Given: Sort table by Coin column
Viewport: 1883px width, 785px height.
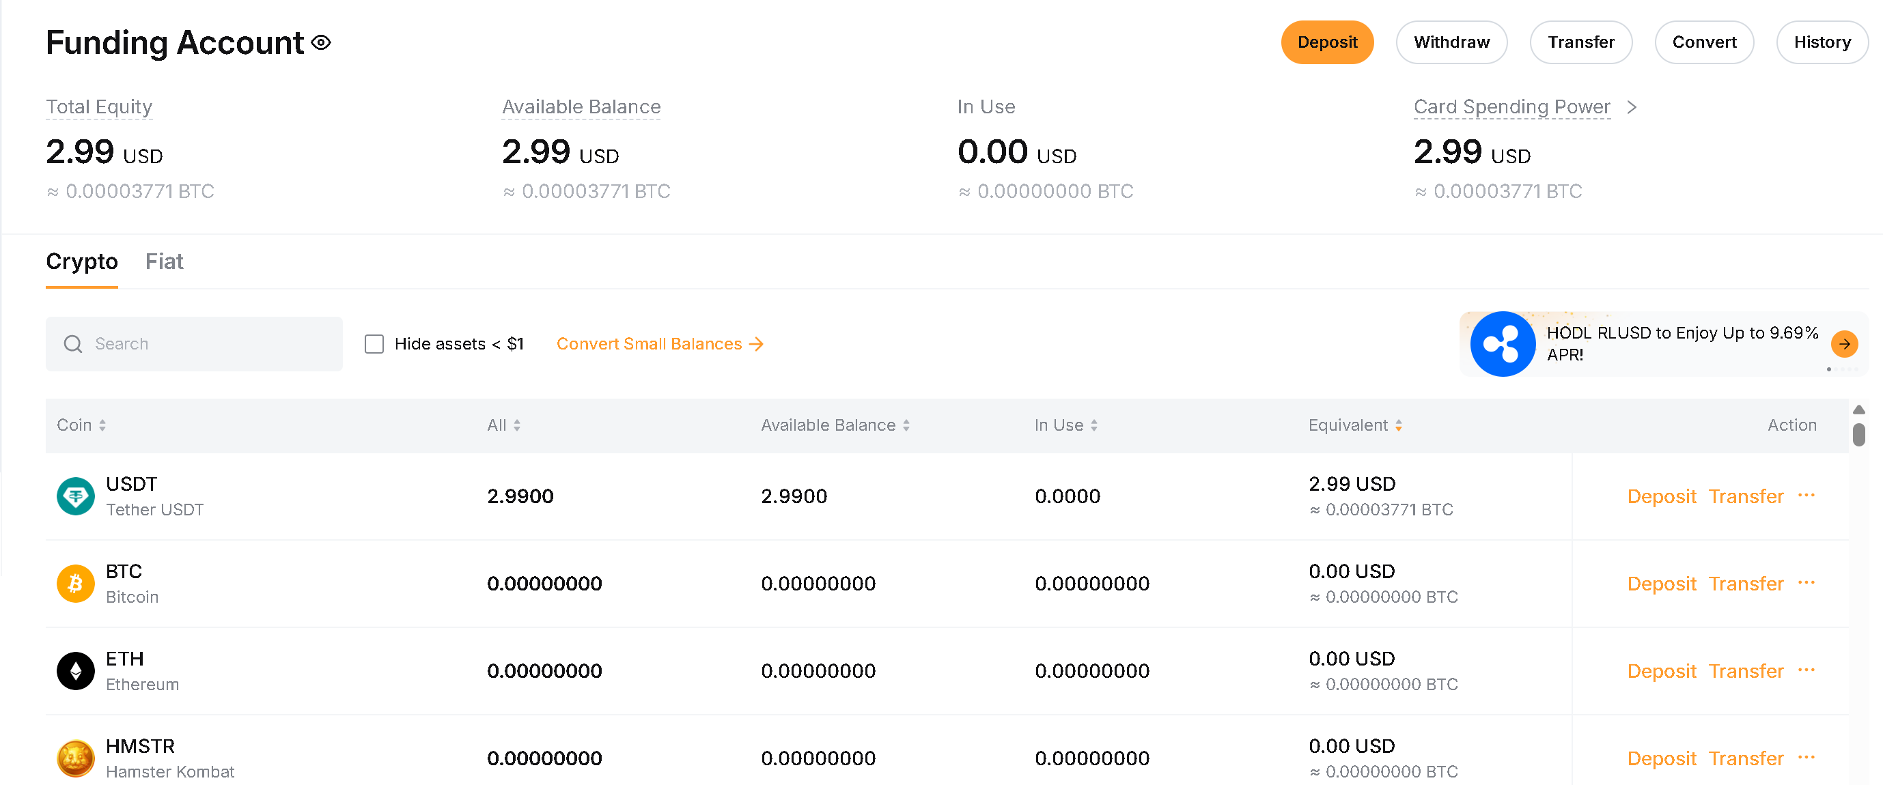Looking at the screenshot, I should (x=81, y=425).
